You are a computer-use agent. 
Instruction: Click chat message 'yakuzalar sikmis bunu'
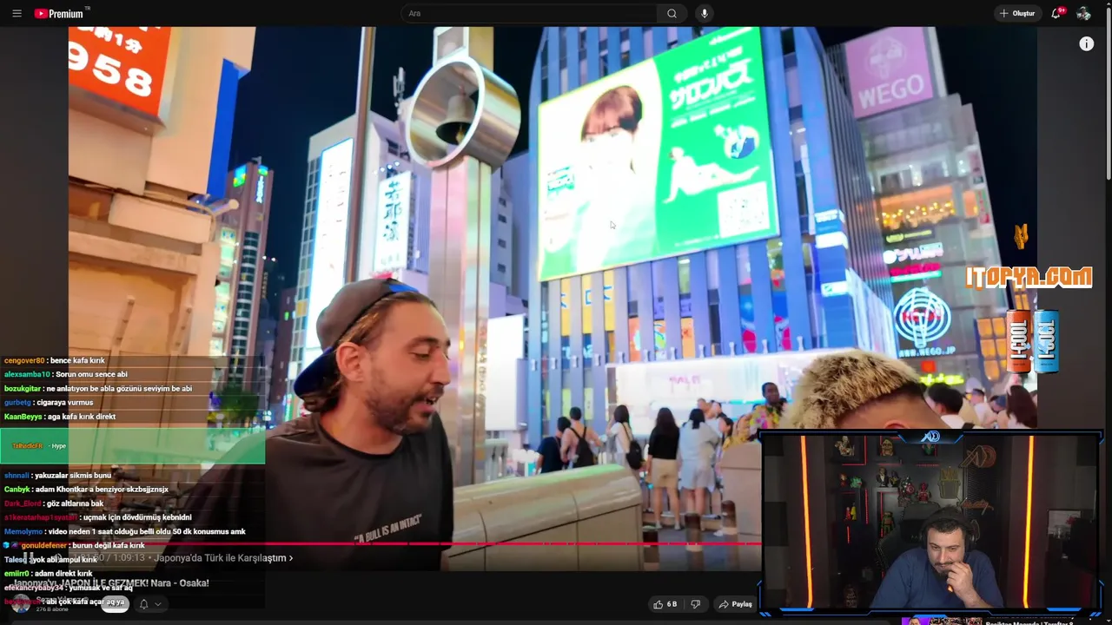coord(73,475)
